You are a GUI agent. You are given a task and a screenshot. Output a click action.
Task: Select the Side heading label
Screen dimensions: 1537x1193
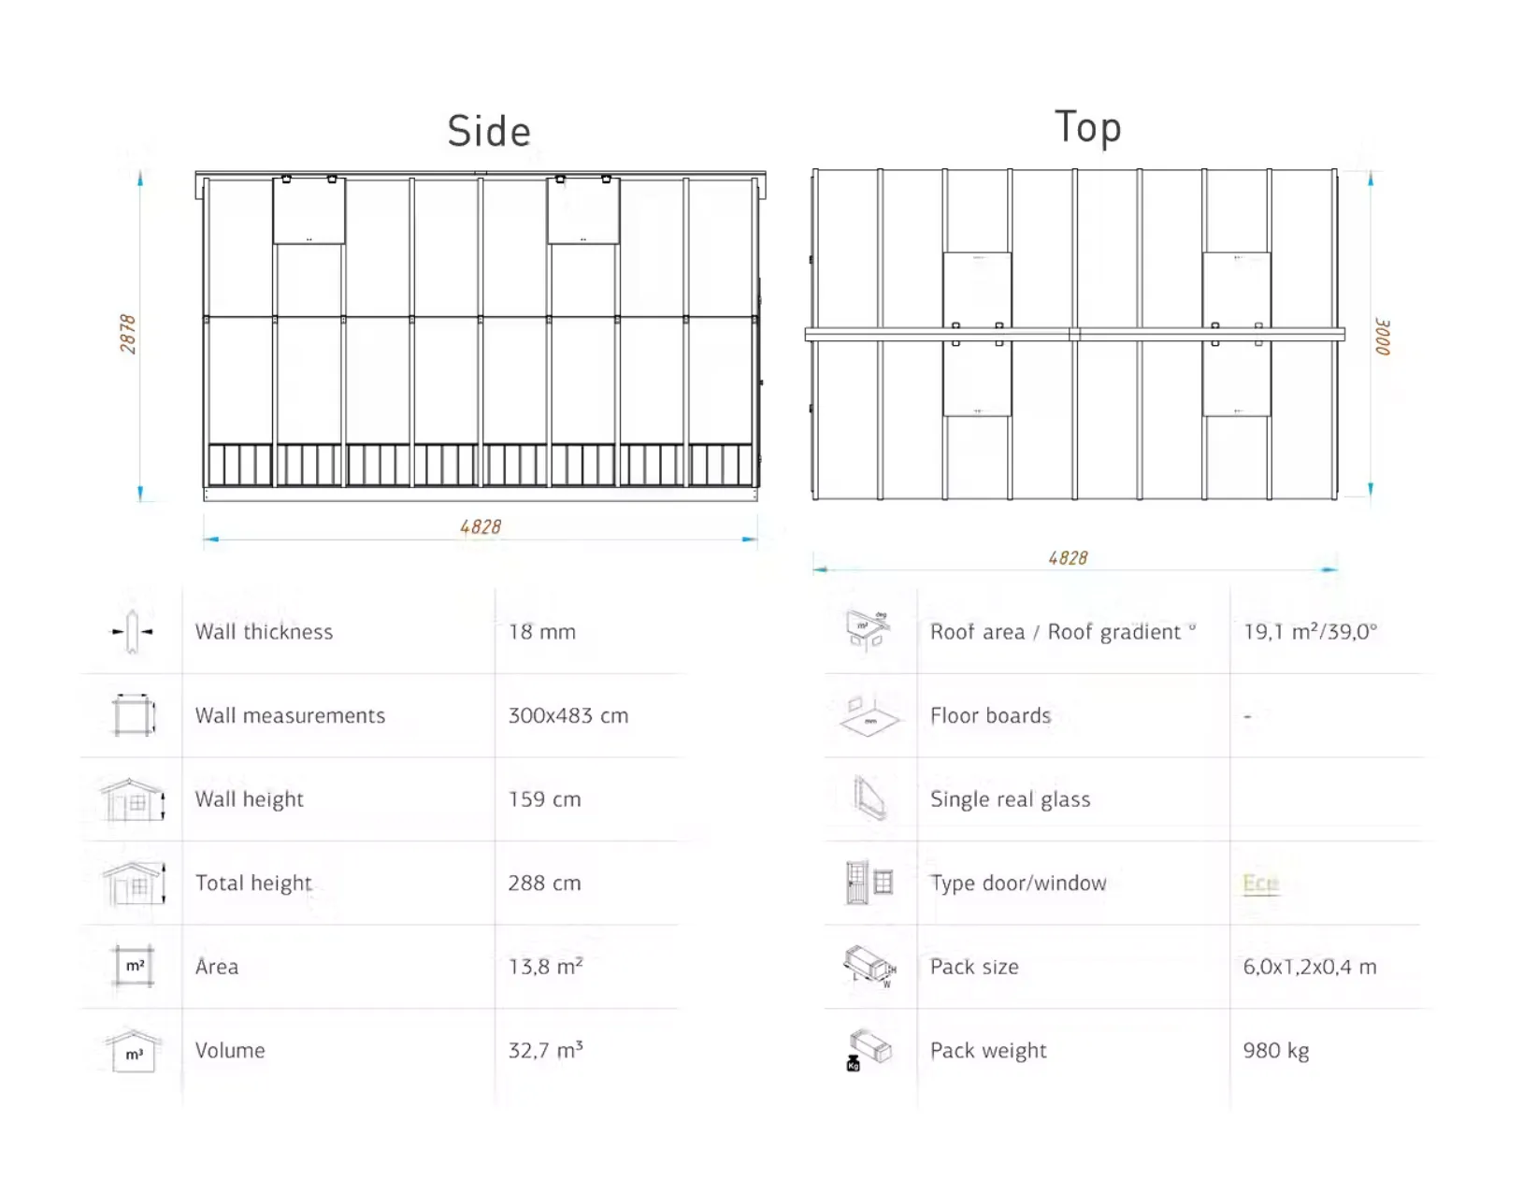489,131
